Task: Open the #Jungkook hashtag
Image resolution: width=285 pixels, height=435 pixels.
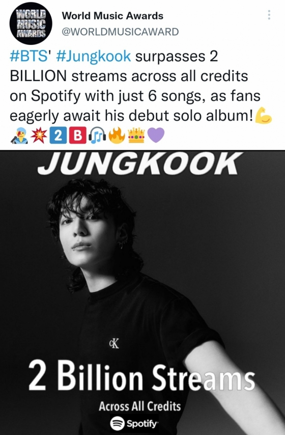Action: 94,57
